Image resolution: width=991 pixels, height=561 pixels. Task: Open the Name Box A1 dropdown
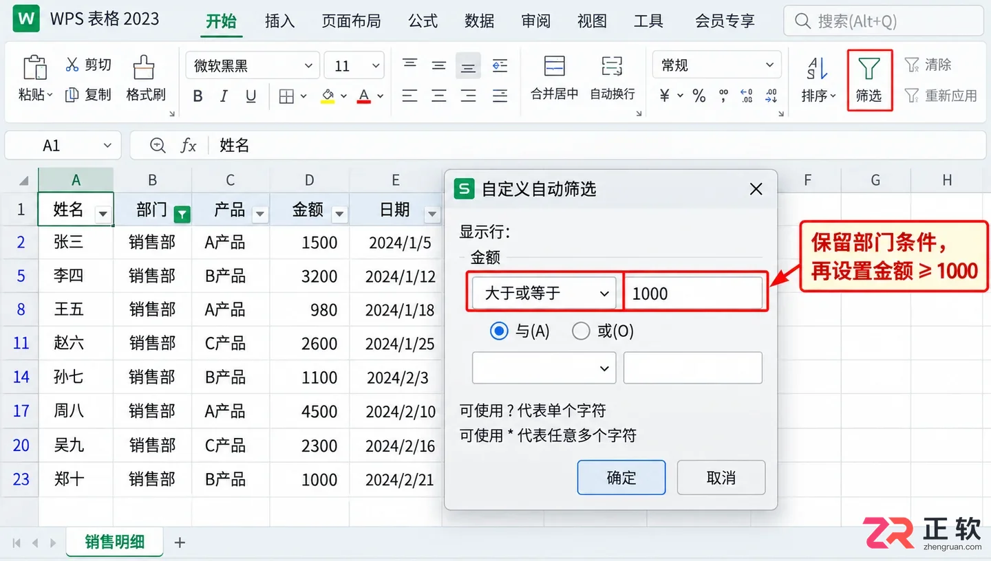107,146
